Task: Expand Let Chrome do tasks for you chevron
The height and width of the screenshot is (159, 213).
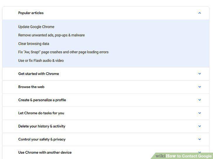Action: (200, 113)
